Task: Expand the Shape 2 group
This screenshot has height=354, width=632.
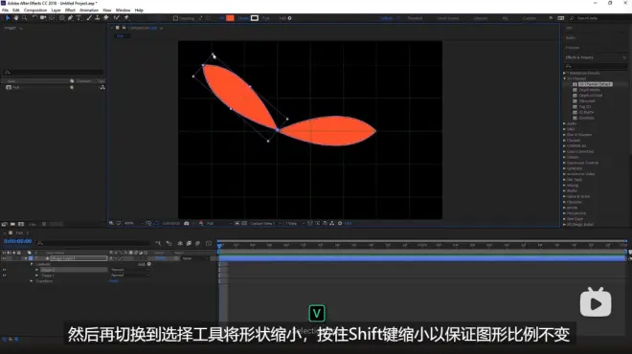Action: [x=36, y=270]
